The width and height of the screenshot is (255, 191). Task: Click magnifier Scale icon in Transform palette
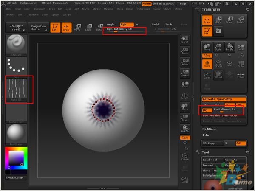click(x=218, y=47)
